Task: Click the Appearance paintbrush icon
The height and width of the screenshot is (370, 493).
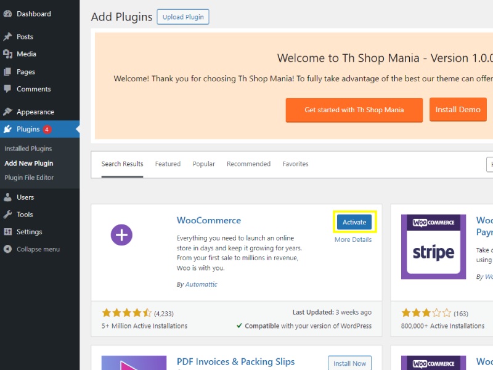Action: point(7,112)
